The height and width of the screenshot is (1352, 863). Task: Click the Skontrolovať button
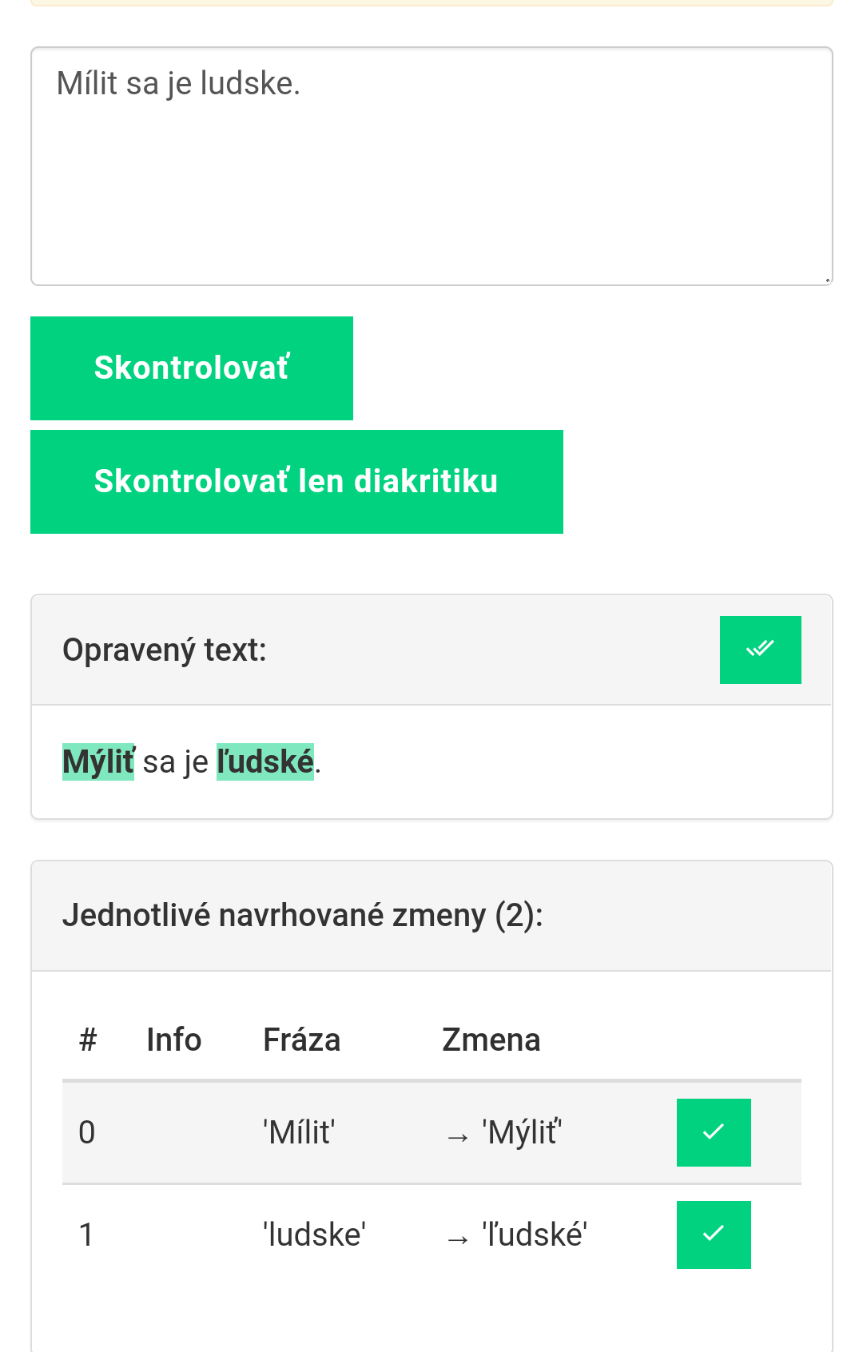click(192, 368)
